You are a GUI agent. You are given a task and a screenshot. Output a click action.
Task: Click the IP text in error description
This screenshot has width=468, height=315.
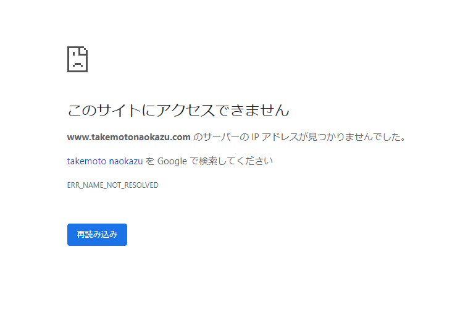(255, 137)
